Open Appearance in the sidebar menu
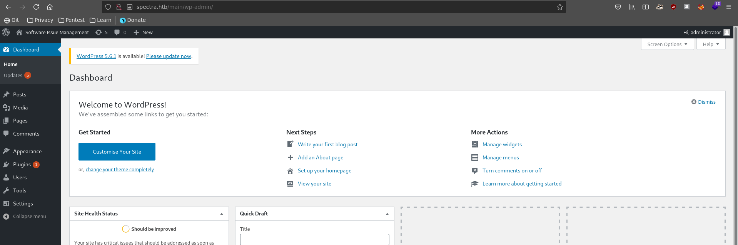 [x=27, y=151]
